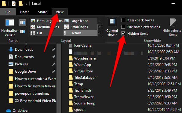Select the Temp folder

[78, 84]
